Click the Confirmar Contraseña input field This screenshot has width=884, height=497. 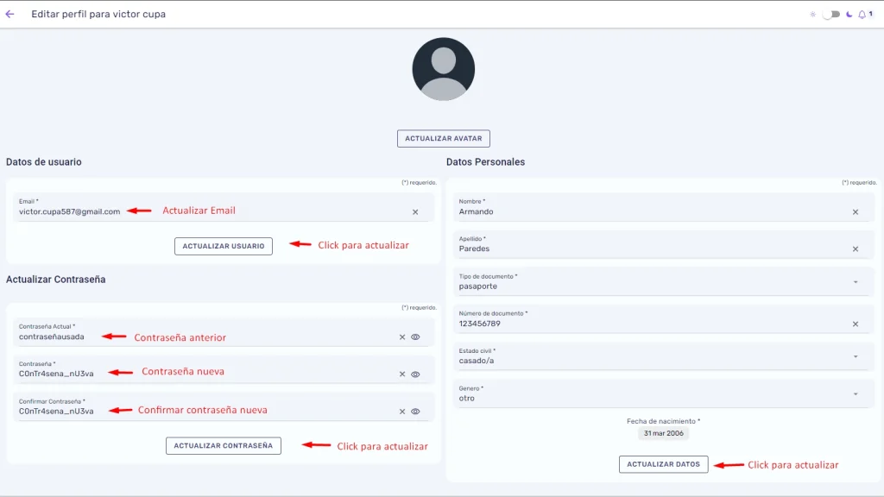tap(224, 407)
